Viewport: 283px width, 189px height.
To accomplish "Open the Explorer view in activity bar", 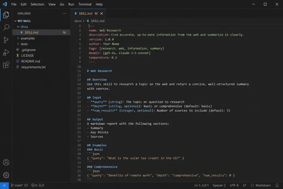I will click(x=6, y=15).
